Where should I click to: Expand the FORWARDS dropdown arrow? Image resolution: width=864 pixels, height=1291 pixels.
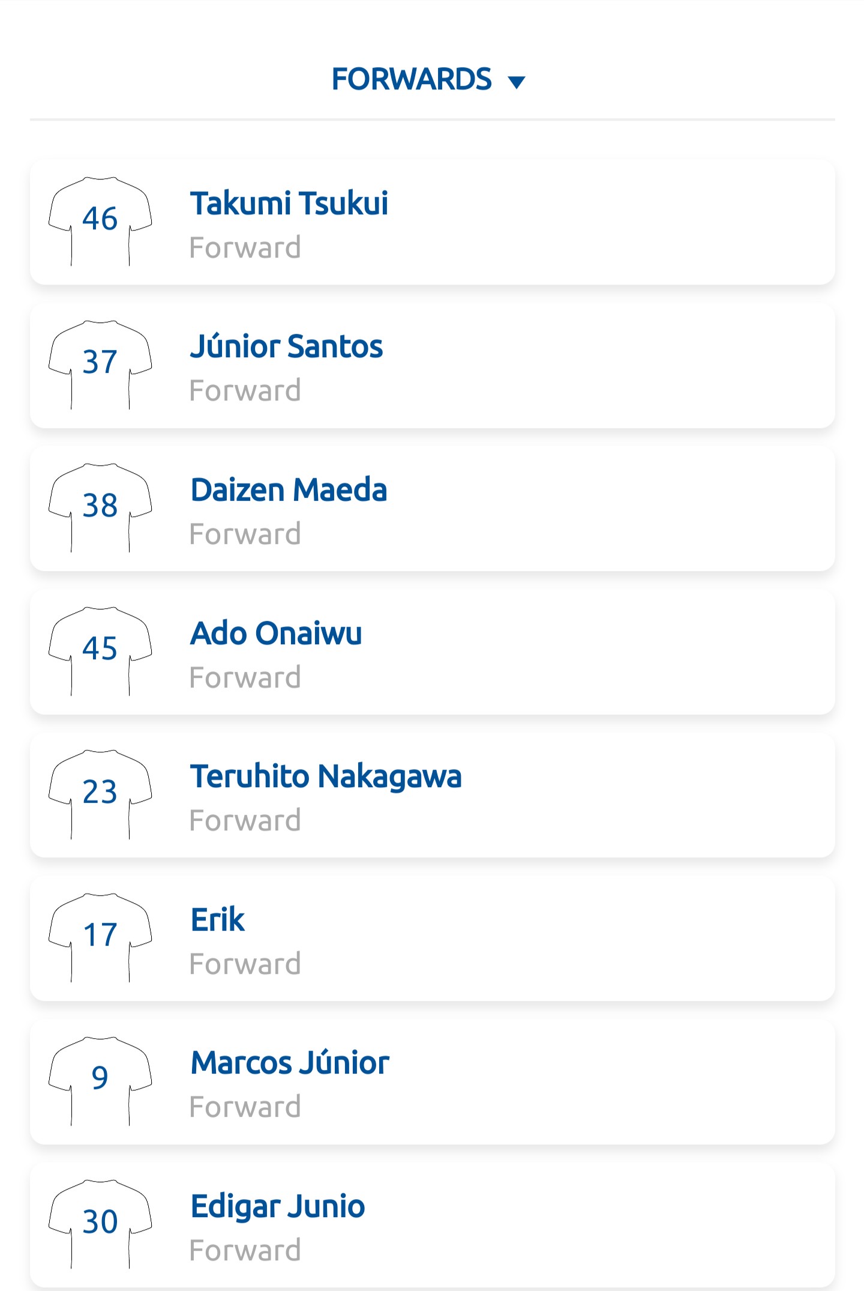[x=516, y=82]
